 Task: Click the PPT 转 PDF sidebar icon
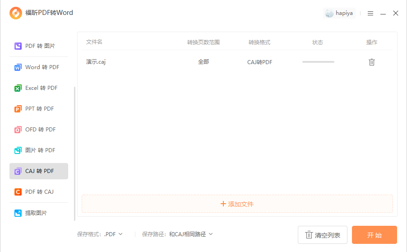pos(18,109)
